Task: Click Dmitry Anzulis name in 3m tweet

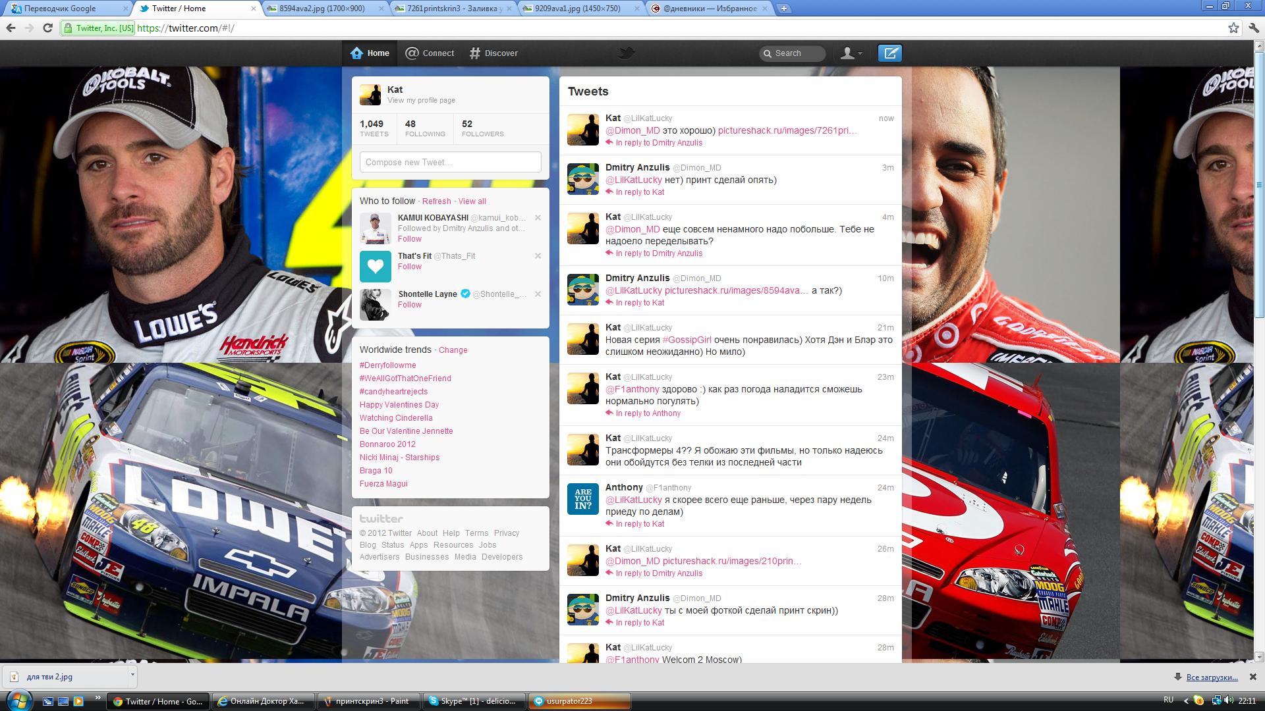Action: [637, 167]
